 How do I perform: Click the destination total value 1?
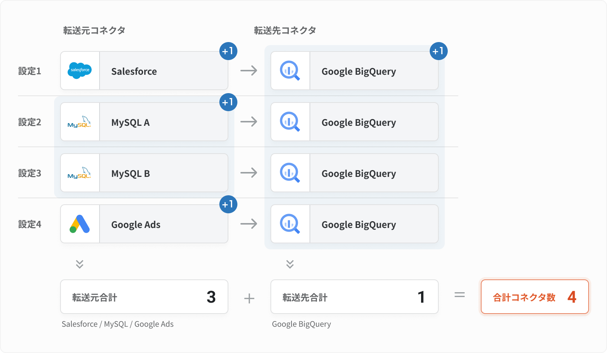(421, 297)
